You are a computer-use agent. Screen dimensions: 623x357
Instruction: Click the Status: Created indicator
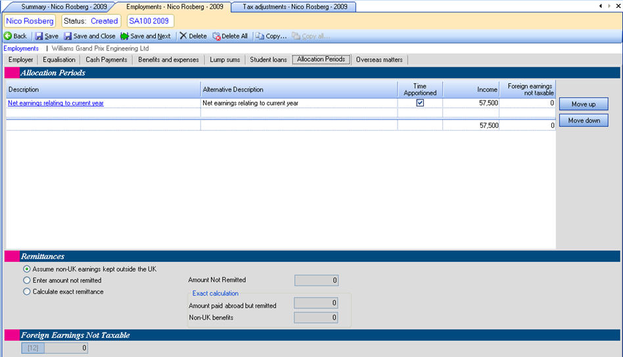[x=91, y=21]
